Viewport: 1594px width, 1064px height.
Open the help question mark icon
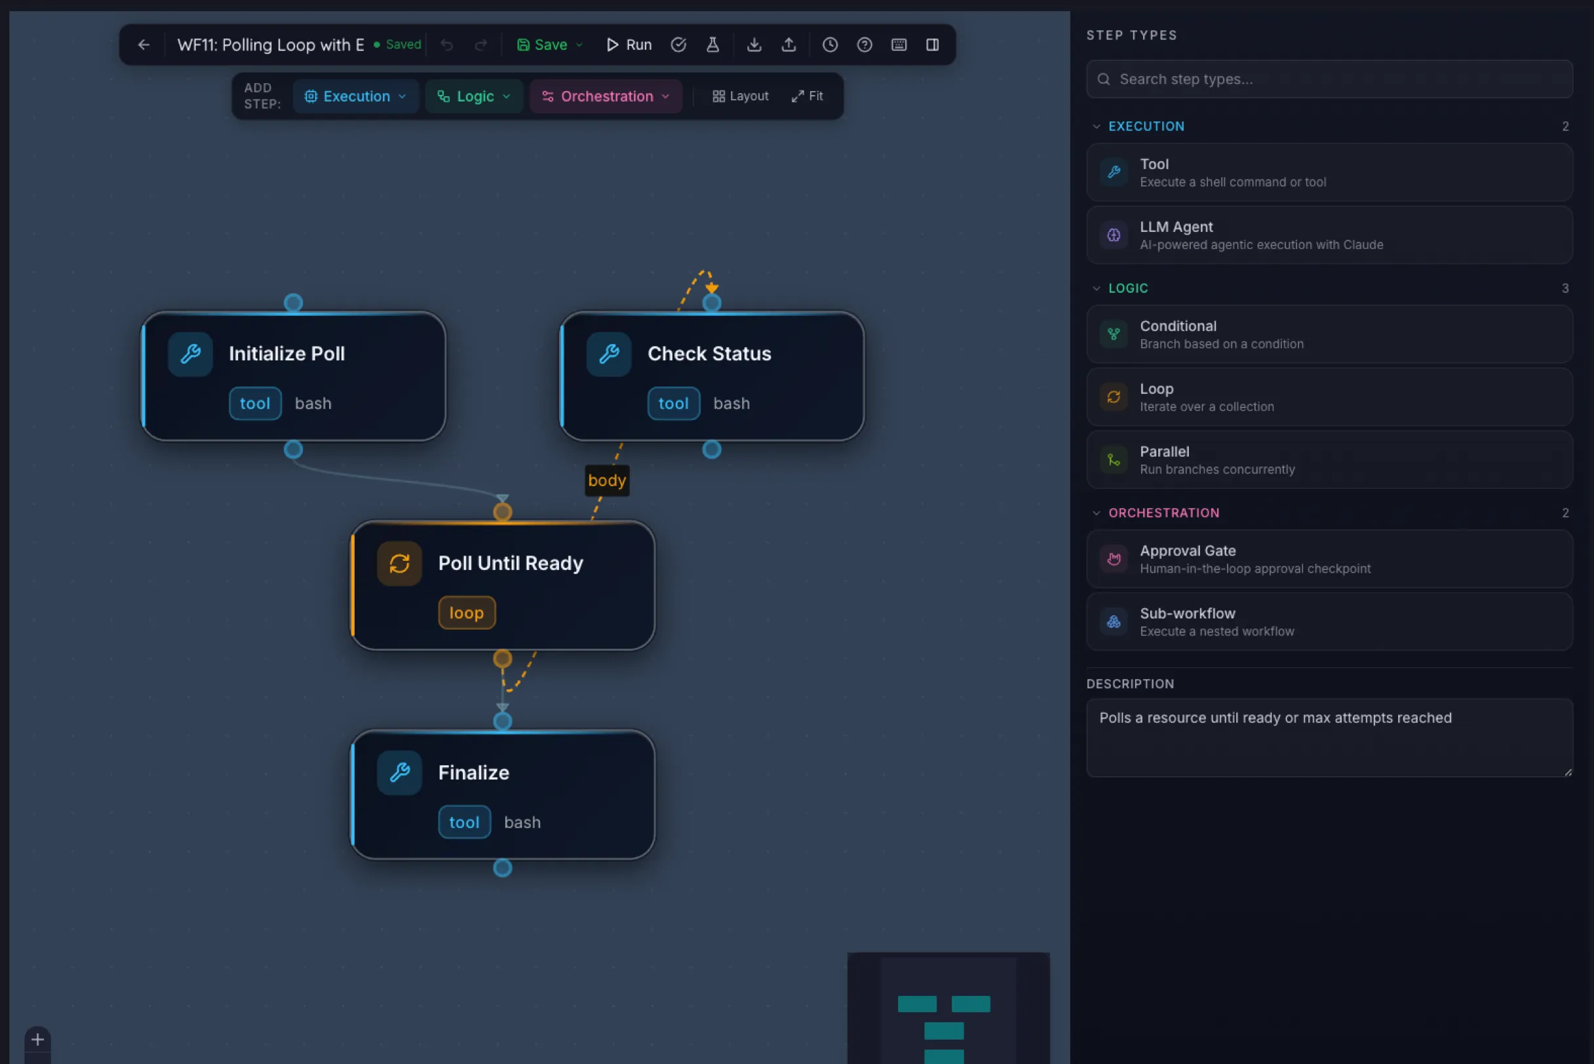865,45
